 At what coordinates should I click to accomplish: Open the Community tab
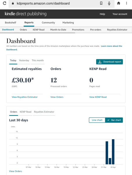(x=48, y=22)
